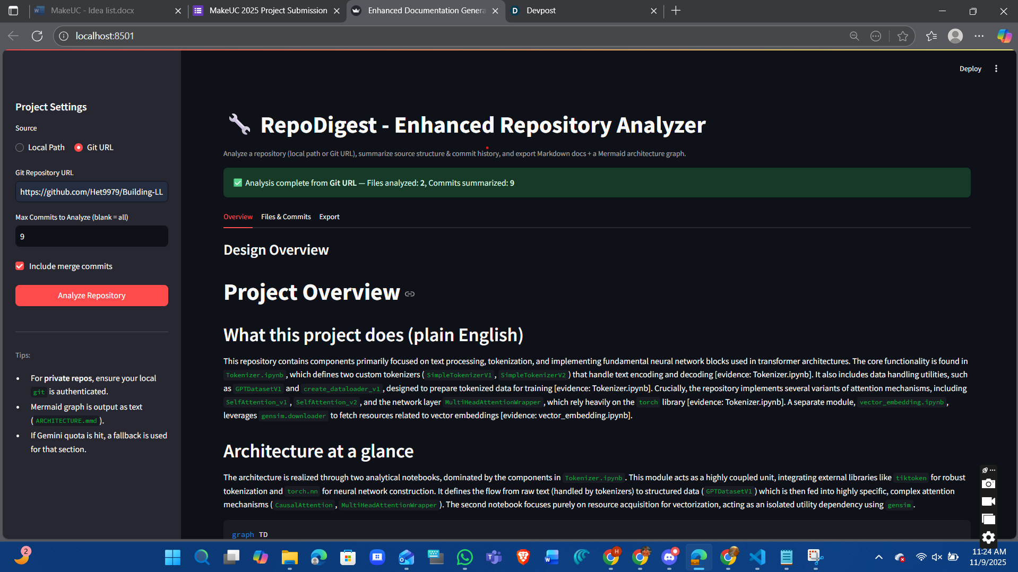This screenshot has height=572, width=1018.
Task: Uncheck Include merge commits
Action: pyautogui.click(x=20, y=266)
